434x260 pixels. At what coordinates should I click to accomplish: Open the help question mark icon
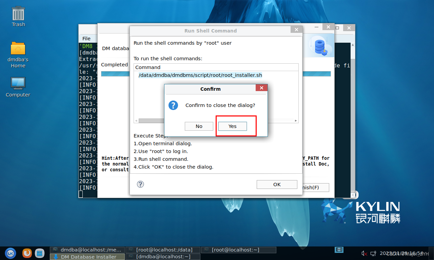click(140, 184)
